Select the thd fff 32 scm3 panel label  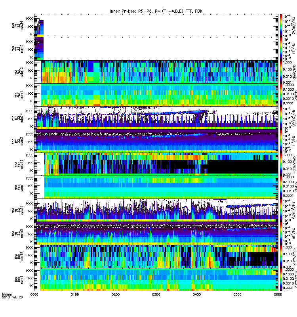[x=17, y=141]
